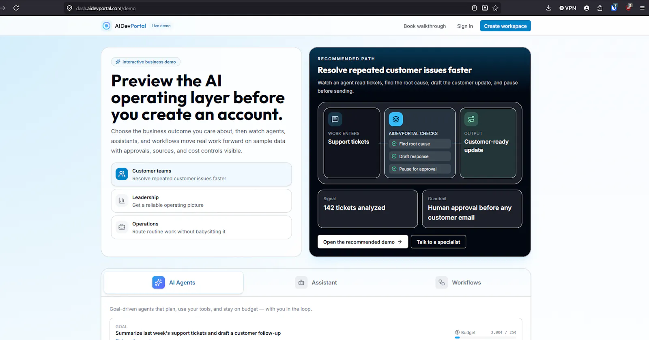Viewport: 649px width, 340px height.
Task: Click the Budget progress bar
Action: [486, 337]
